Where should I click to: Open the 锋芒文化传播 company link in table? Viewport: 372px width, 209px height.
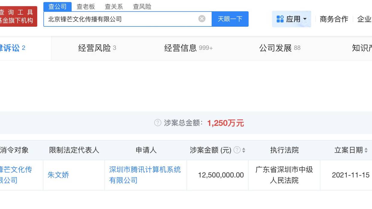(16, 175)
